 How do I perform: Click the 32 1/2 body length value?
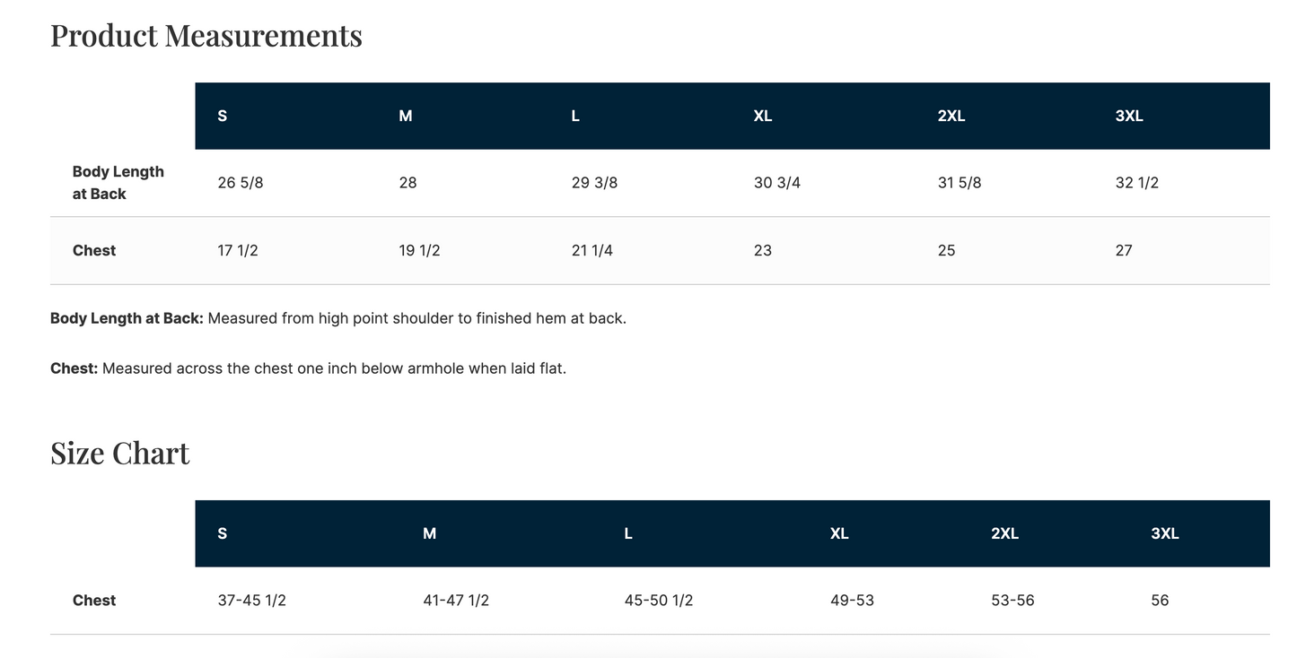click(1137, 183)
